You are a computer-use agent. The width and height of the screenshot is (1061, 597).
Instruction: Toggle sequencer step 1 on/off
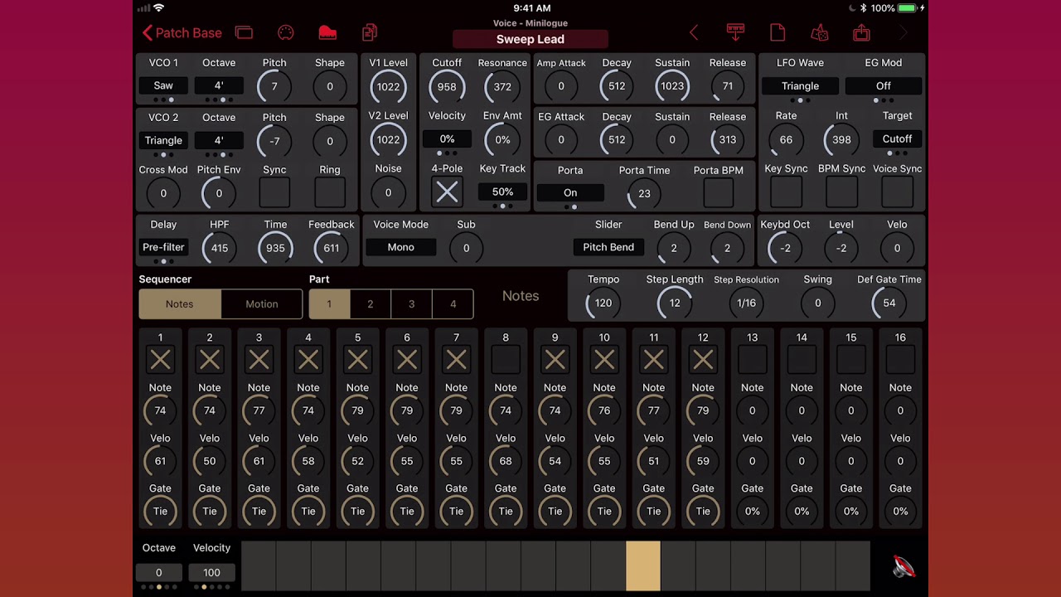point(160,360)
